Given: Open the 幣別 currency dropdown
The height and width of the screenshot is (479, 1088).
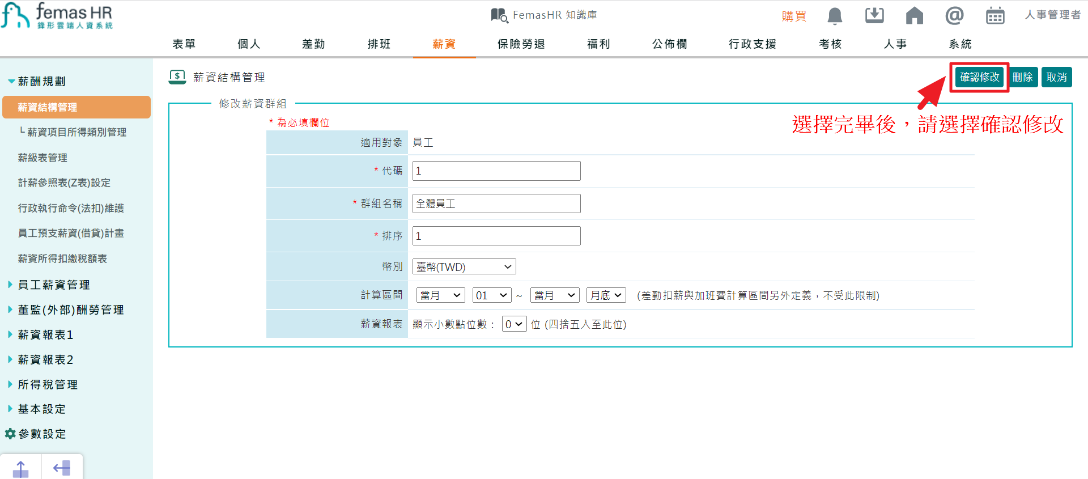Looking at the screenshot, I should click(464, 266).
